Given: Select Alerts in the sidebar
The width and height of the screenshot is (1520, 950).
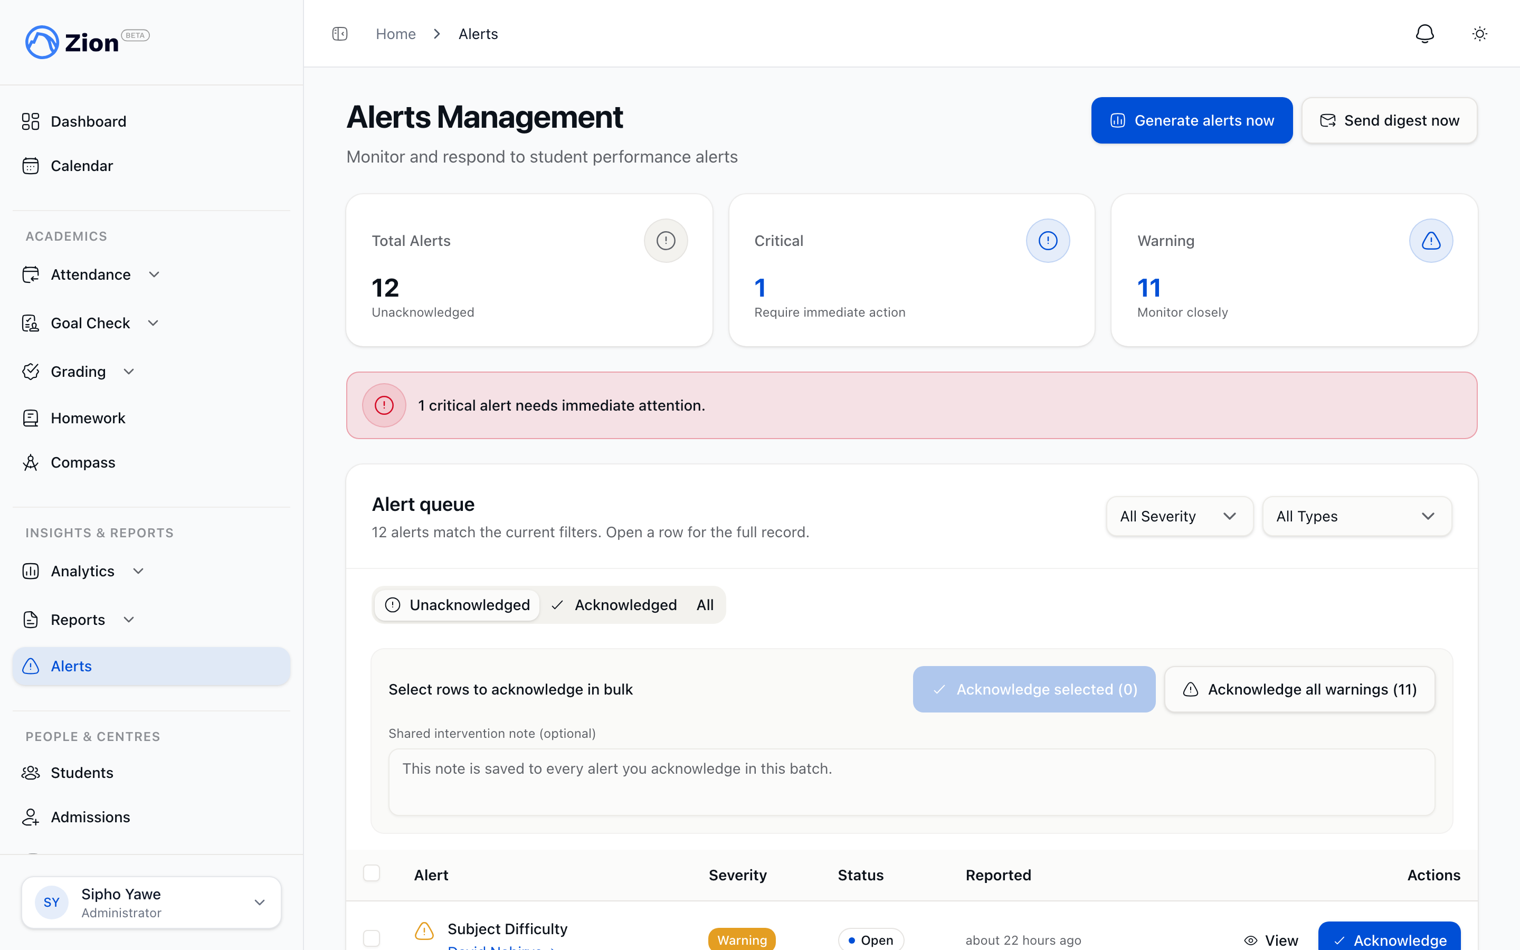Looking at the screenshot, I should click(x=151, y=666).
